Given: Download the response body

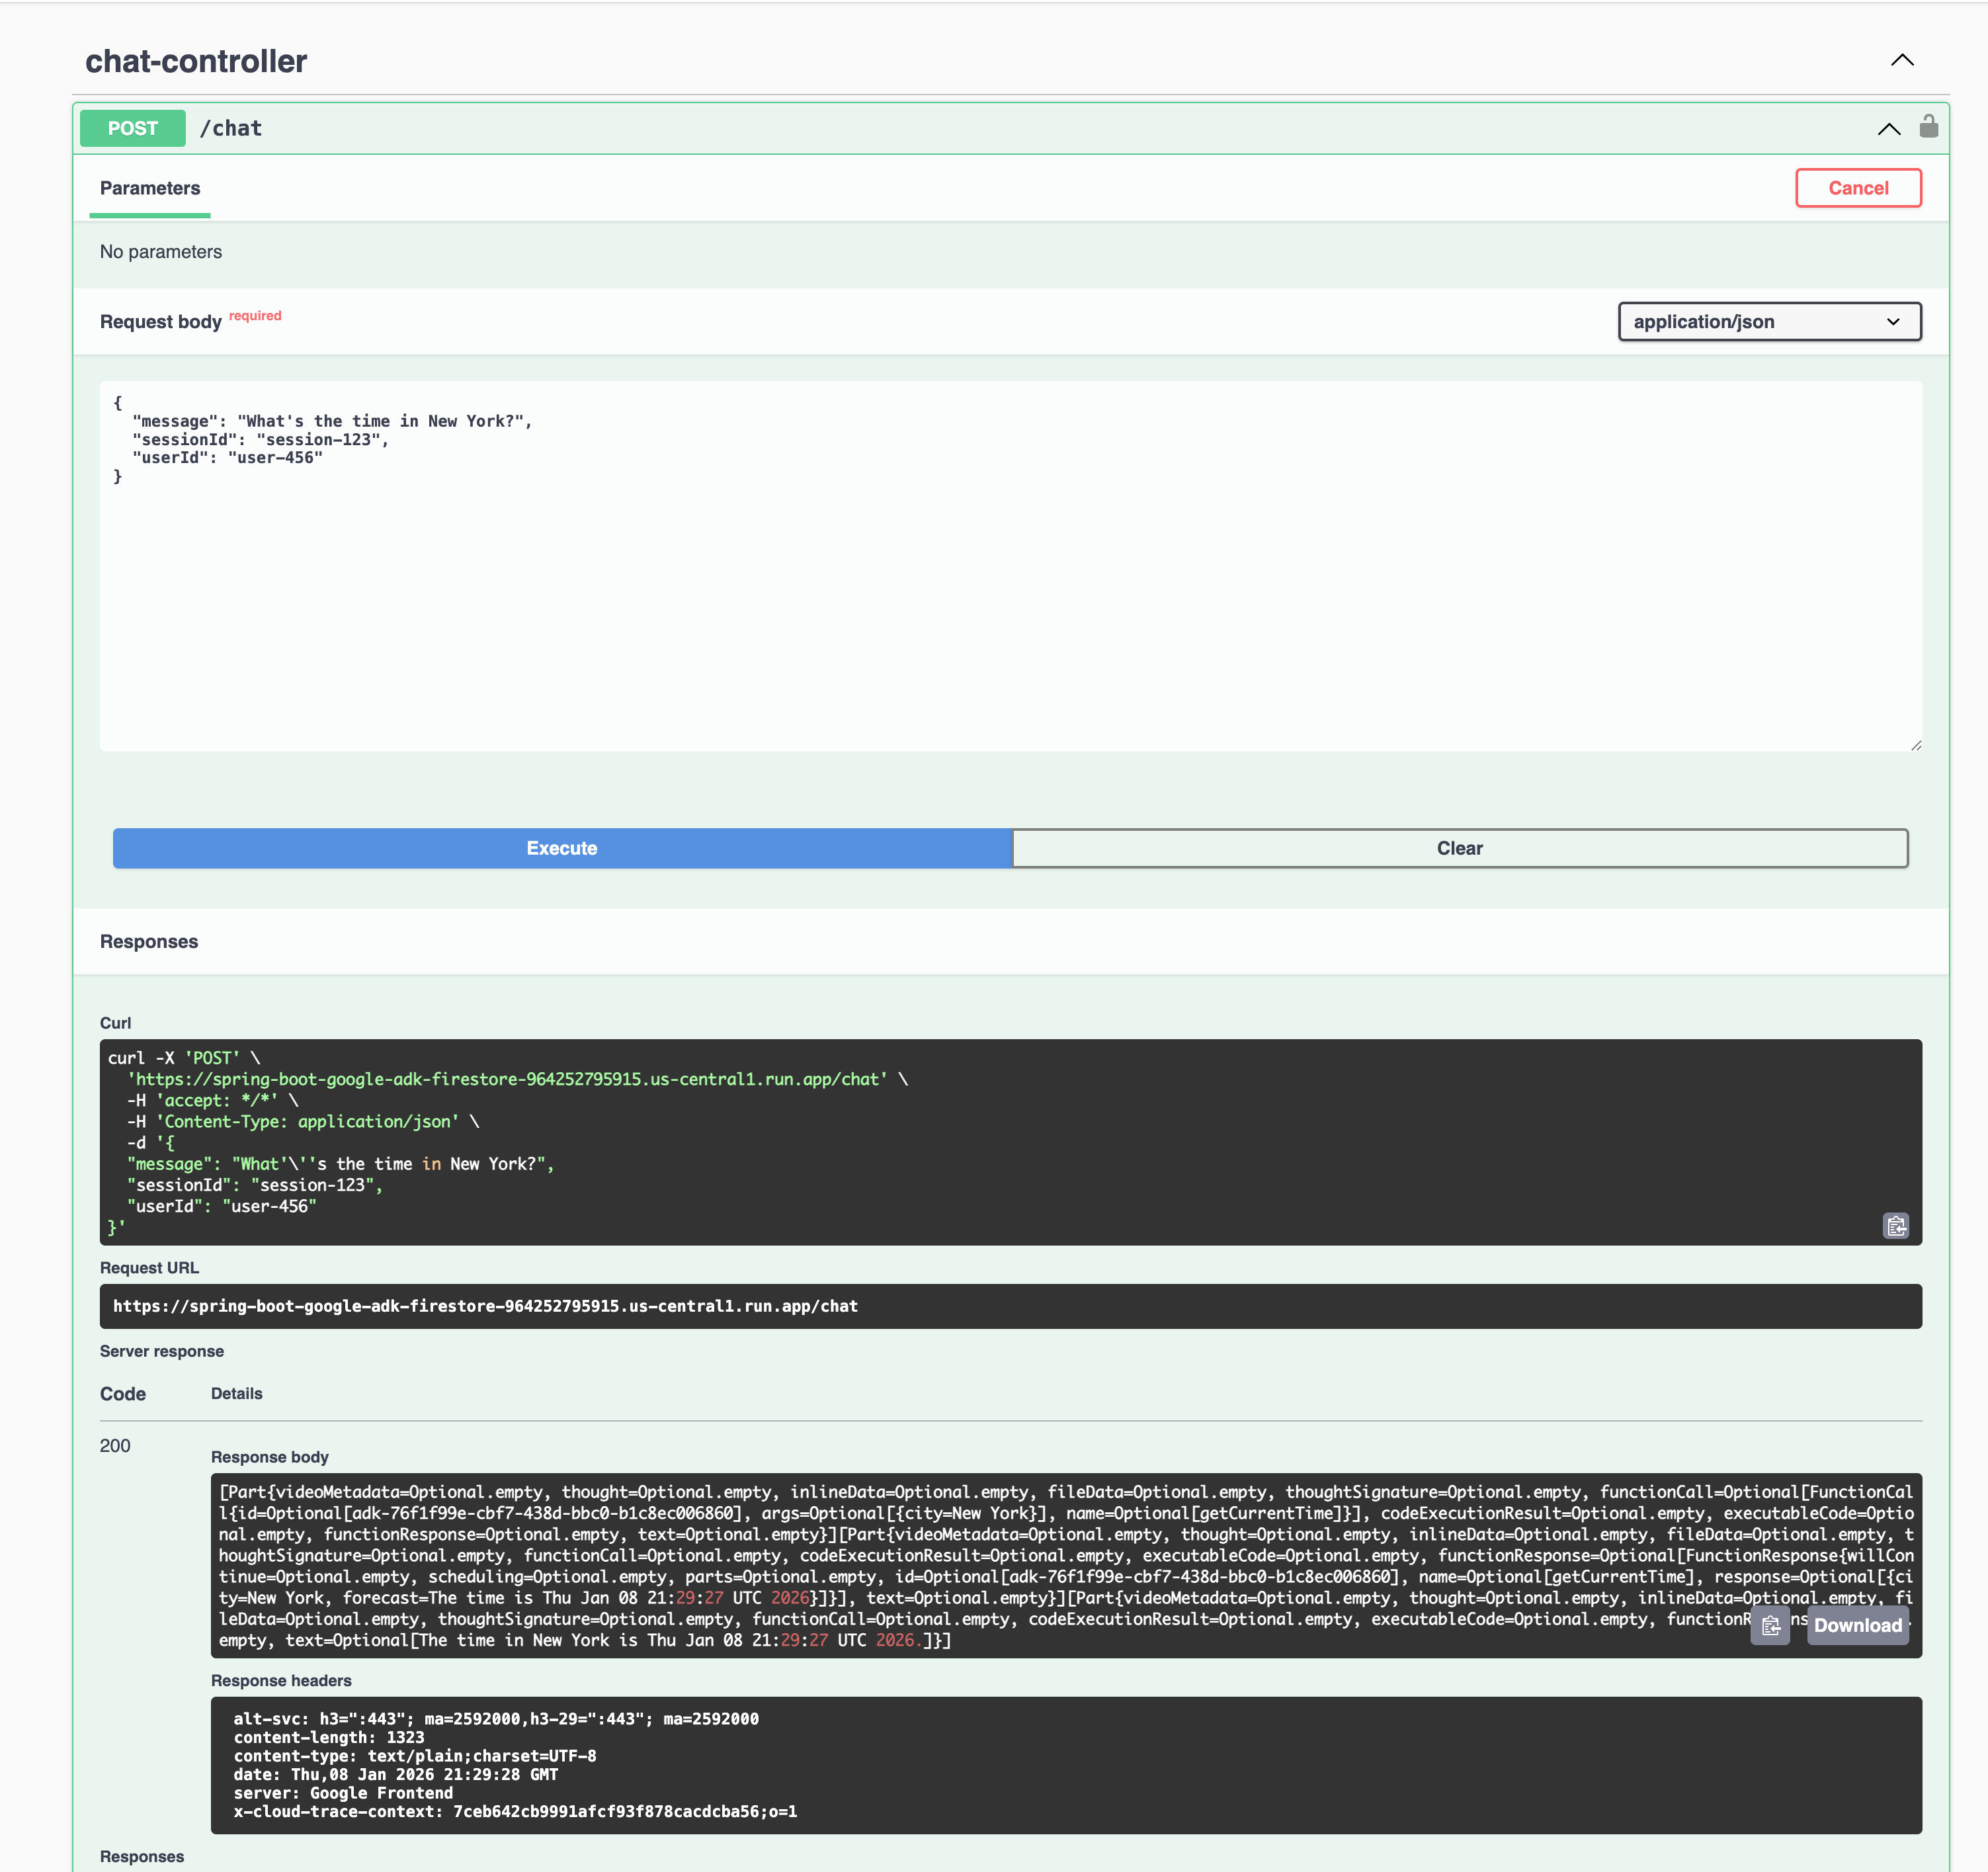Looking at the screenshot, I should coord(1857,1625).
